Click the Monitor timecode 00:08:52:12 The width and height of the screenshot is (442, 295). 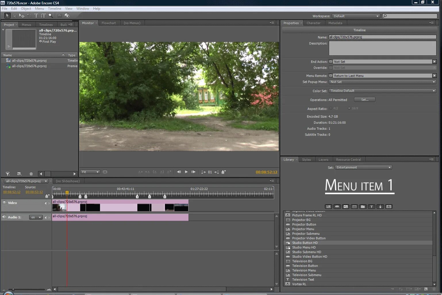267,172
